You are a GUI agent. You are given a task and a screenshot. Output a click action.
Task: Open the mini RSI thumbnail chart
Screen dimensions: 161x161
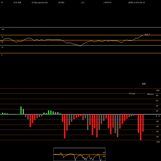point(80,154)
